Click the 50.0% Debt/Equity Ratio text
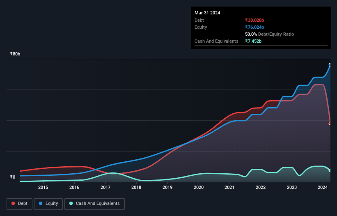Screen dimensions: 337x216 pos(270,34)
